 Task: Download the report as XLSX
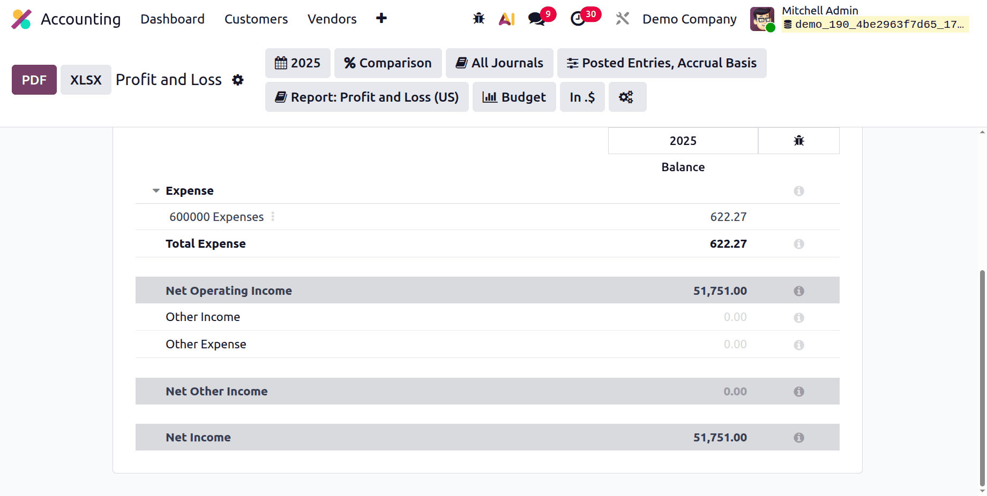click(x=85, y=79)
